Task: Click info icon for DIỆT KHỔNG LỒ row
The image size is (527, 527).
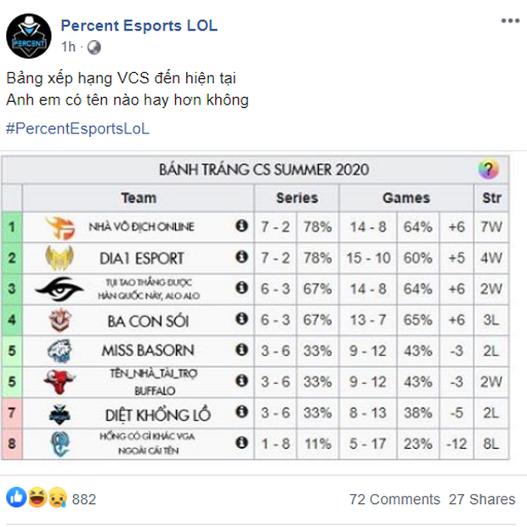Action: (241, 411)
